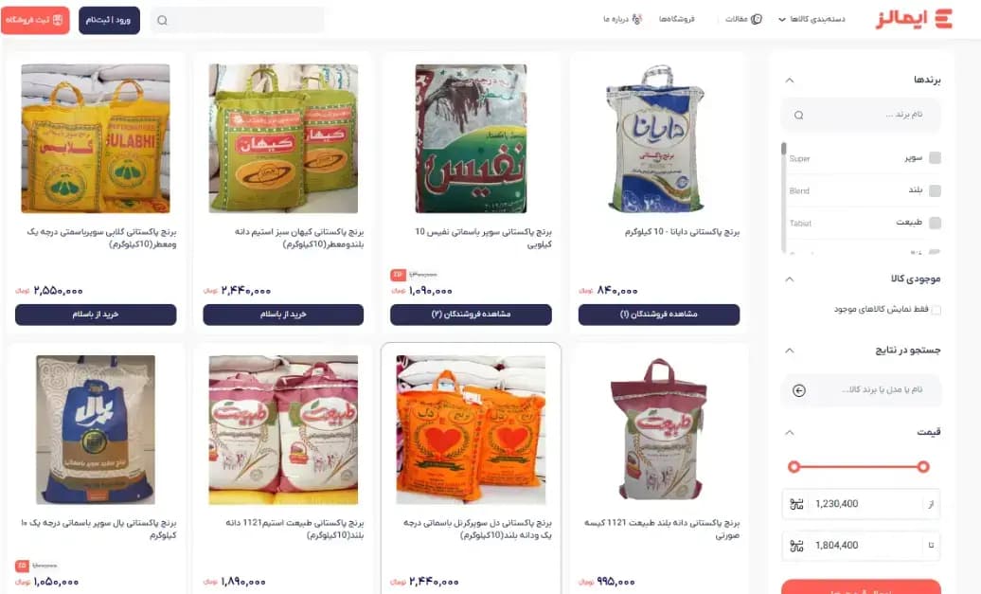Image resolution: width=981 pixels, height=594 pixels.
Task: Click the magnifier icon in top search bar
Action: click(162, 20)
